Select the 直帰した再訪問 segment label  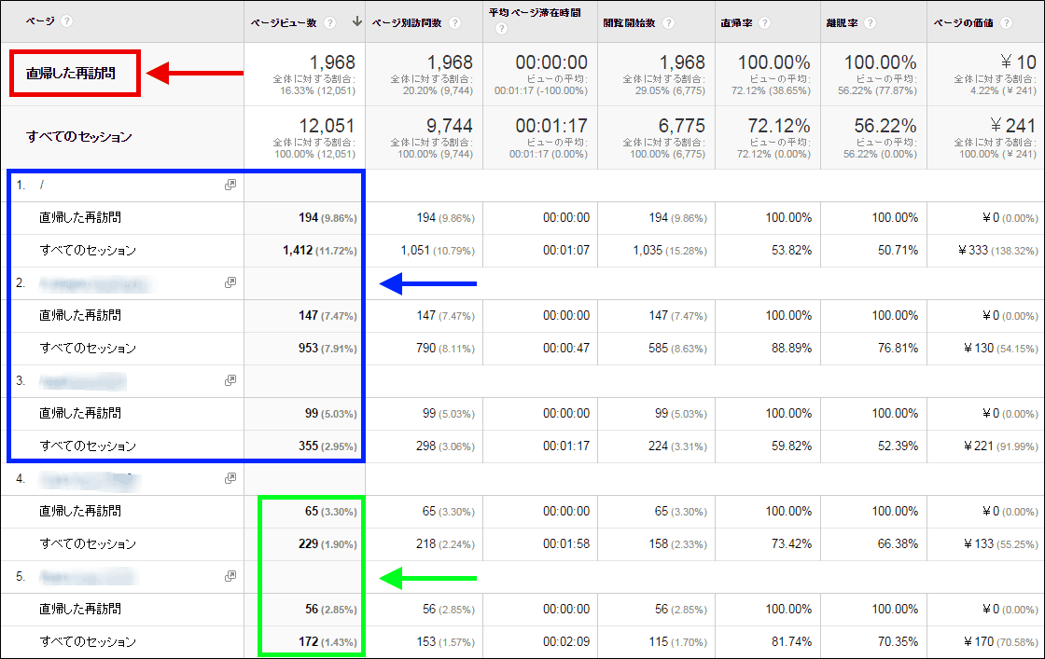point(71,74)
